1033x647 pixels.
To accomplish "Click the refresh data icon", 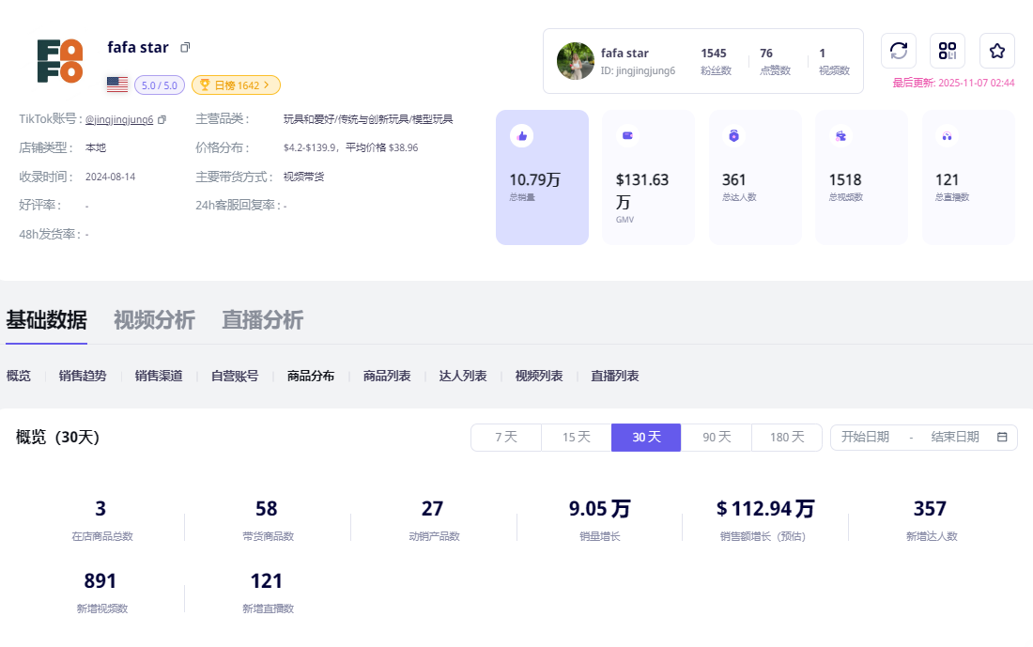I will tap(898, 51).
